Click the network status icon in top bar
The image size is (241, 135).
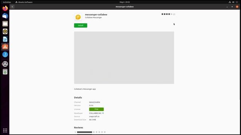point(230,2)
